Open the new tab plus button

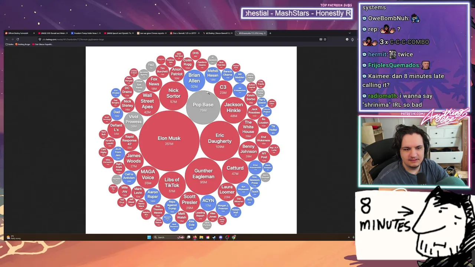[x=270, y=33]
